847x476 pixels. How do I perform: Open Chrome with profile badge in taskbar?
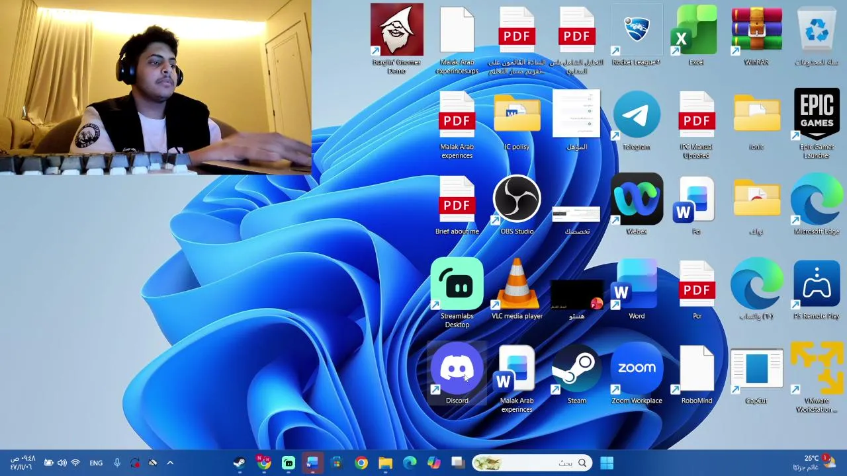pos(264,463)
